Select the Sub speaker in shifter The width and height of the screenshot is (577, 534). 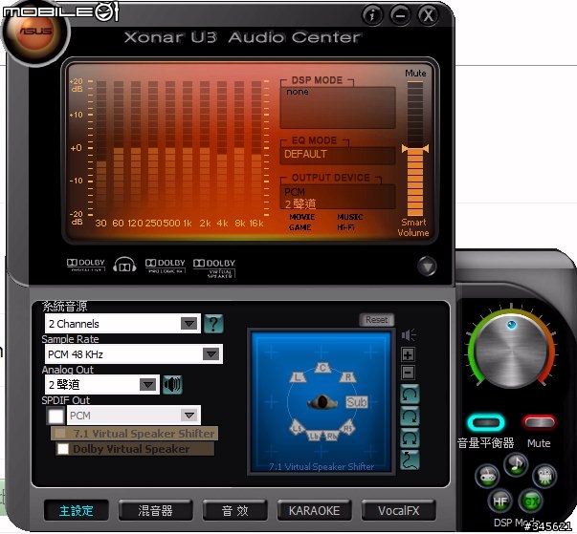356,402
